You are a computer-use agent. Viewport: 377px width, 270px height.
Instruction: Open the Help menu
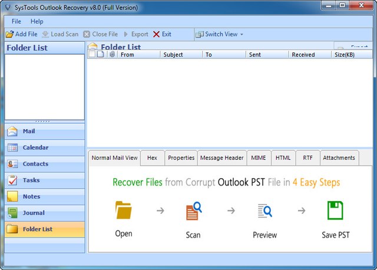click(37, 22)
